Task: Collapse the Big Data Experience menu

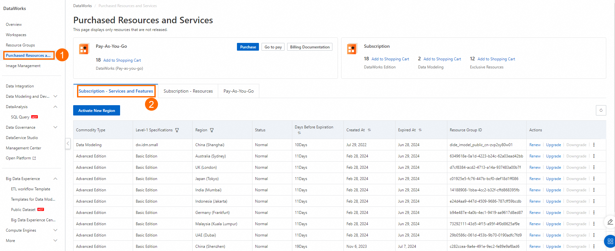Action: (x=55, y=179)
